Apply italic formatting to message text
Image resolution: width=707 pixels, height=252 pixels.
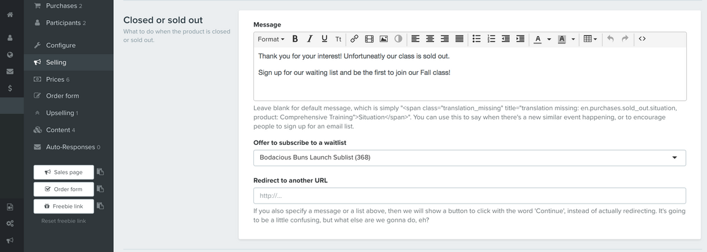(310, 39)
